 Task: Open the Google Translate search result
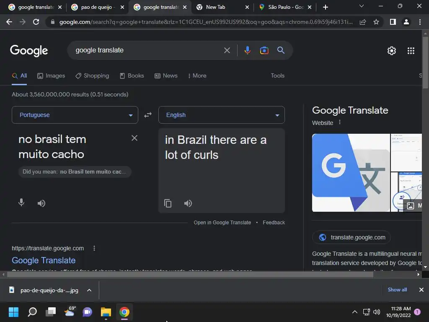[44, 260]
